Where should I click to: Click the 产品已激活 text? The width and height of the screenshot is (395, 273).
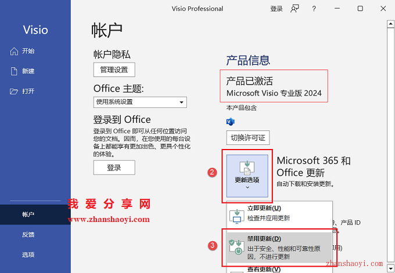(x=249, y=81)
